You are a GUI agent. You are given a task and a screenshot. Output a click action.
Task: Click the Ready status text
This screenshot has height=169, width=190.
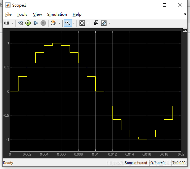8,163
